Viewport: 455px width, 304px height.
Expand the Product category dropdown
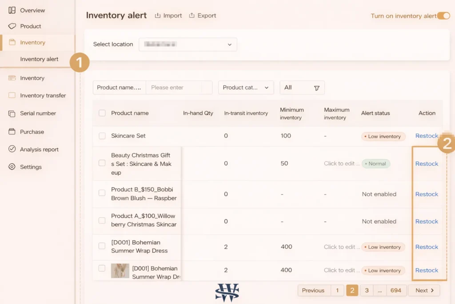(246, 88)
